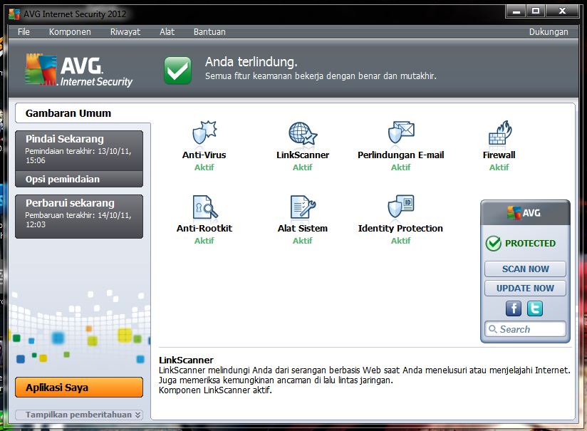587x431 pixels.
Task: Click Aktif status under Alat Sistem
Action: point(303,240)
